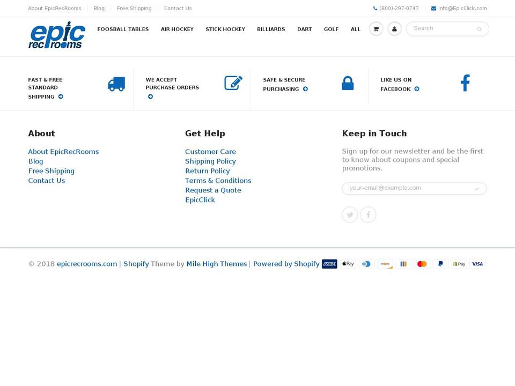
Task: Click the Shopify Pay payment icon
Action: point(459,264)
